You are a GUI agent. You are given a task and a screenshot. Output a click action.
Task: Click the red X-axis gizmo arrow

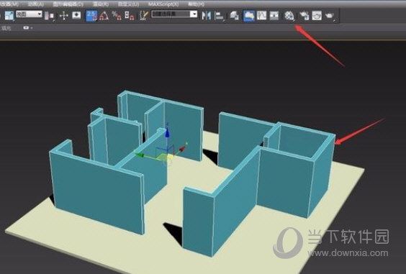coord(183,148)
